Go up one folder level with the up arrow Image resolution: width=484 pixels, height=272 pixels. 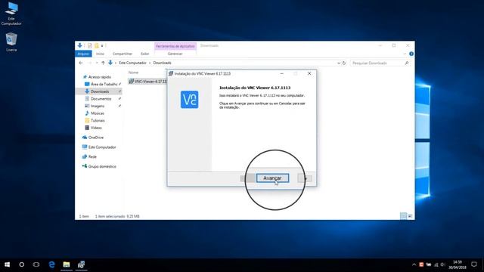pyautogui.click(x=103, y=63)
